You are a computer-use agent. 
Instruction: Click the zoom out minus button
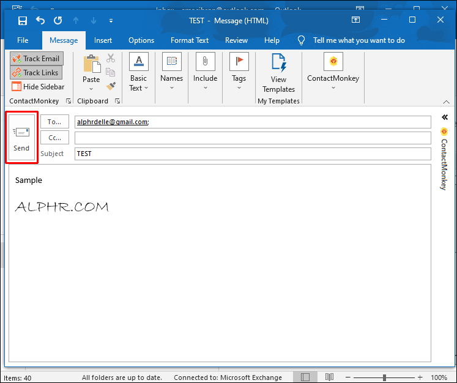click(x=347, y=377)
